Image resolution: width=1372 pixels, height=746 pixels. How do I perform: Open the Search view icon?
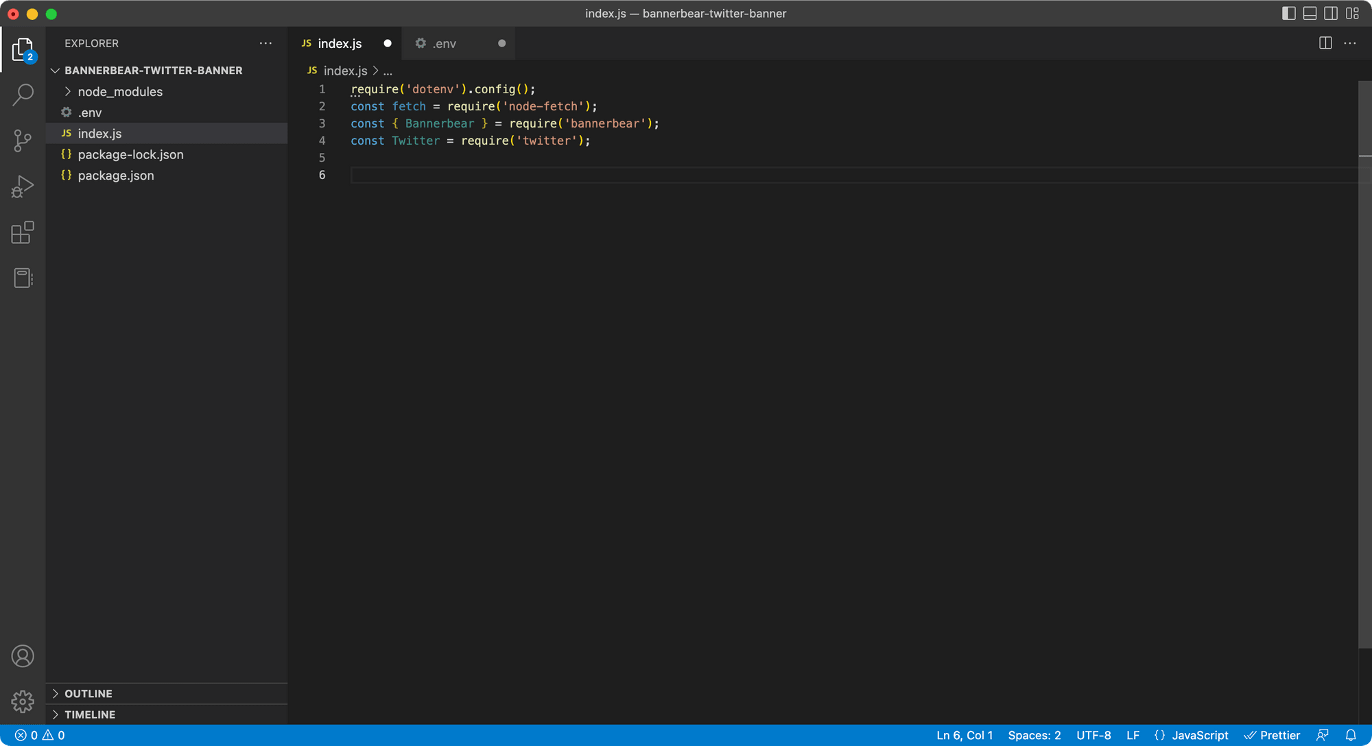[x=23, y=95]
